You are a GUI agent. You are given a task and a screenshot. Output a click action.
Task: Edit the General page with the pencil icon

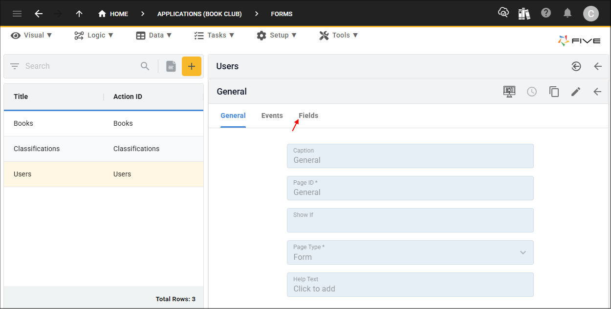click(x=576, y=92)
